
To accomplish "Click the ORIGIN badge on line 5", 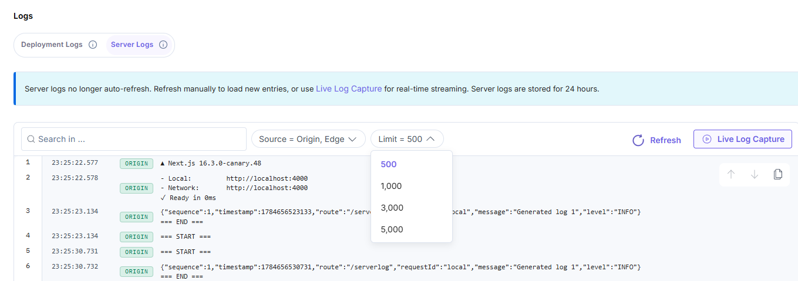I will click(x=136, y=252).
